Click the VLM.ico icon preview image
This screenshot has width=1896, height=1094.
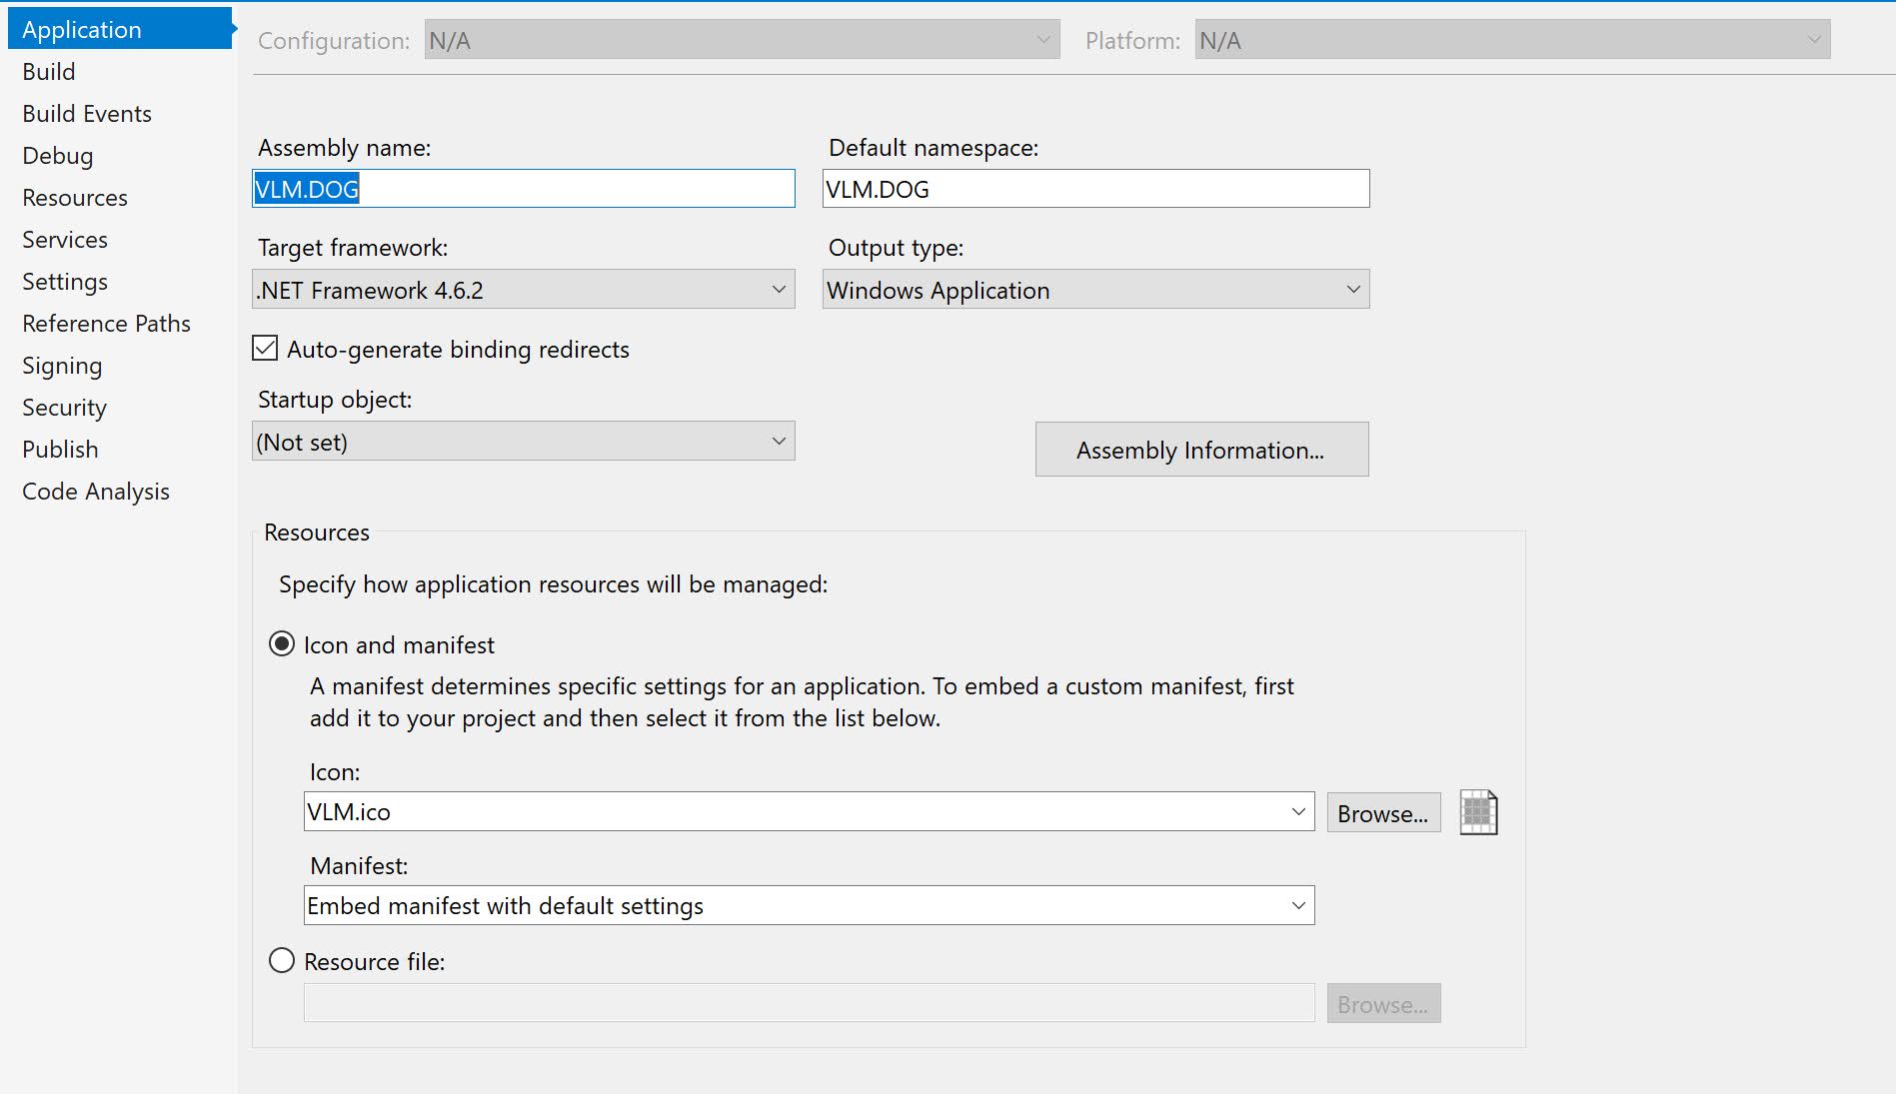pos(1478,812)
